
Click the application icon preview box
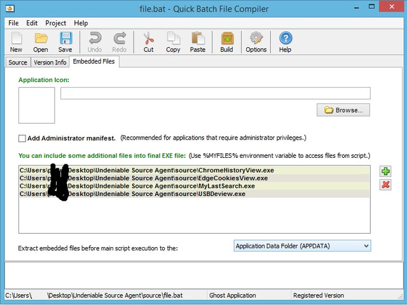pos(37,105)
